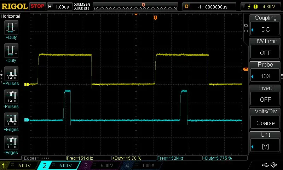Click the D delay label
The height and width of the screenshot is (170, 283).
click(187, 7)
